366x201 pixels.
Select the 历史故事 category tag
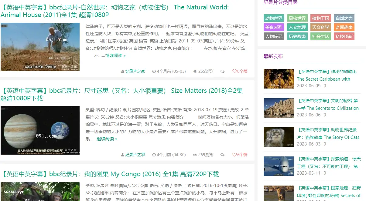[x=297, y=36]
